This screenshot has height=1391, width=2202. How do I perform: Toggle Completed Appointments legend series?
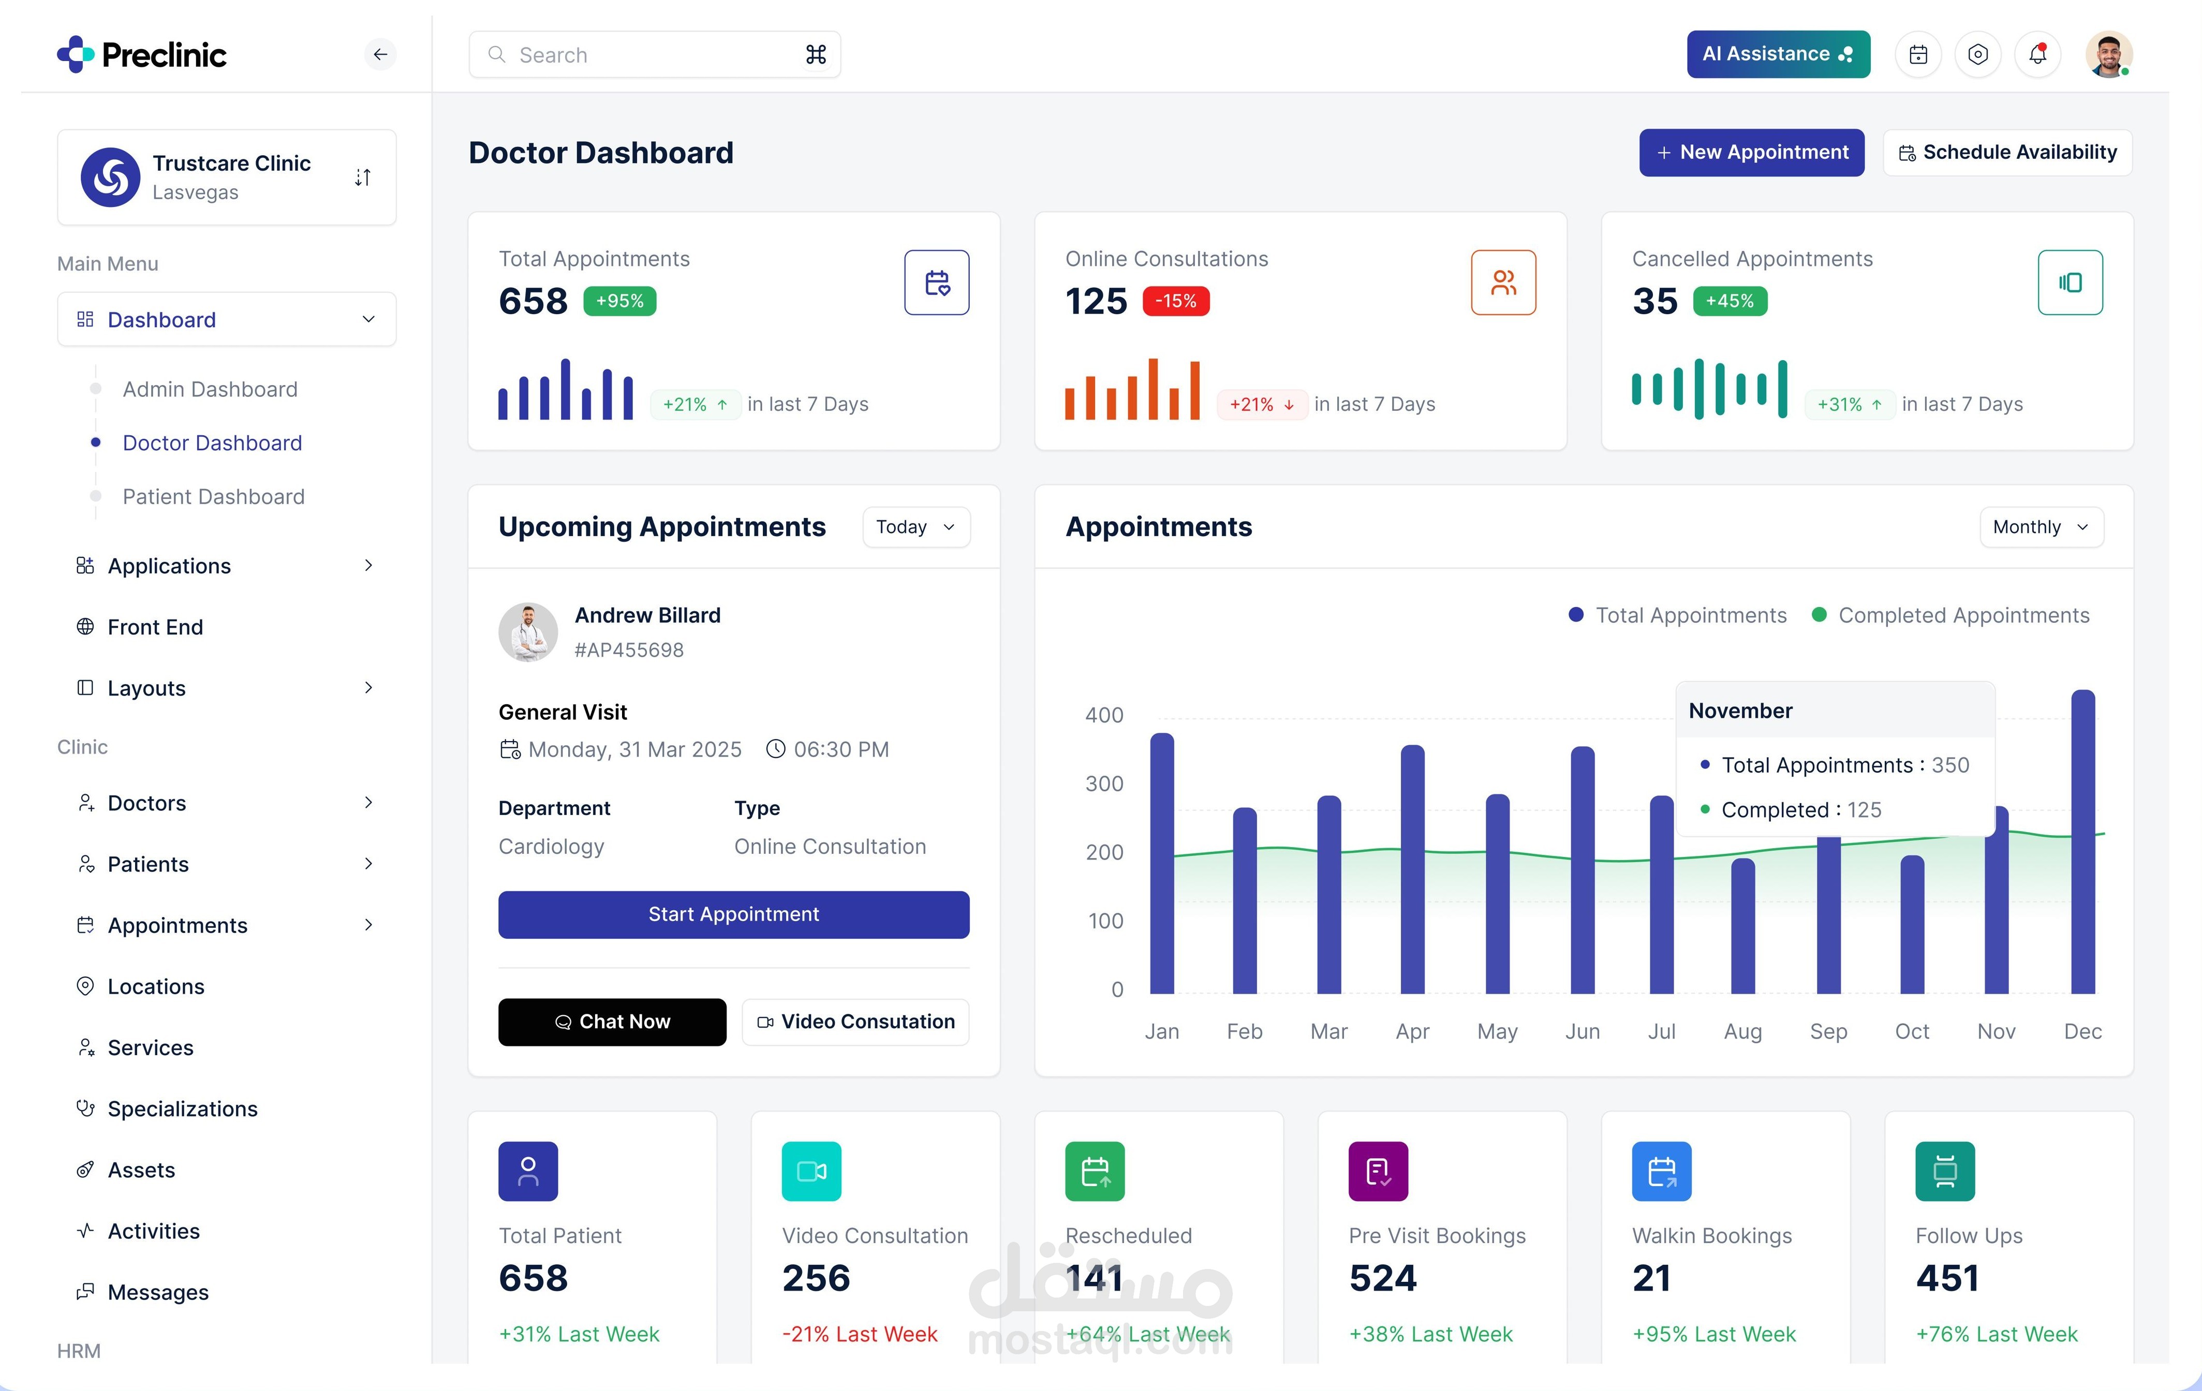pyautogui.click(x=1950, y=615)
